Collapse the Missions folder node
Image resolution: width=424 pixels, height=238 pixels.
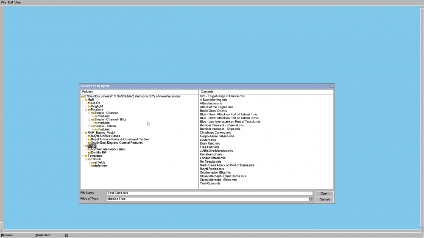point(86,110)
